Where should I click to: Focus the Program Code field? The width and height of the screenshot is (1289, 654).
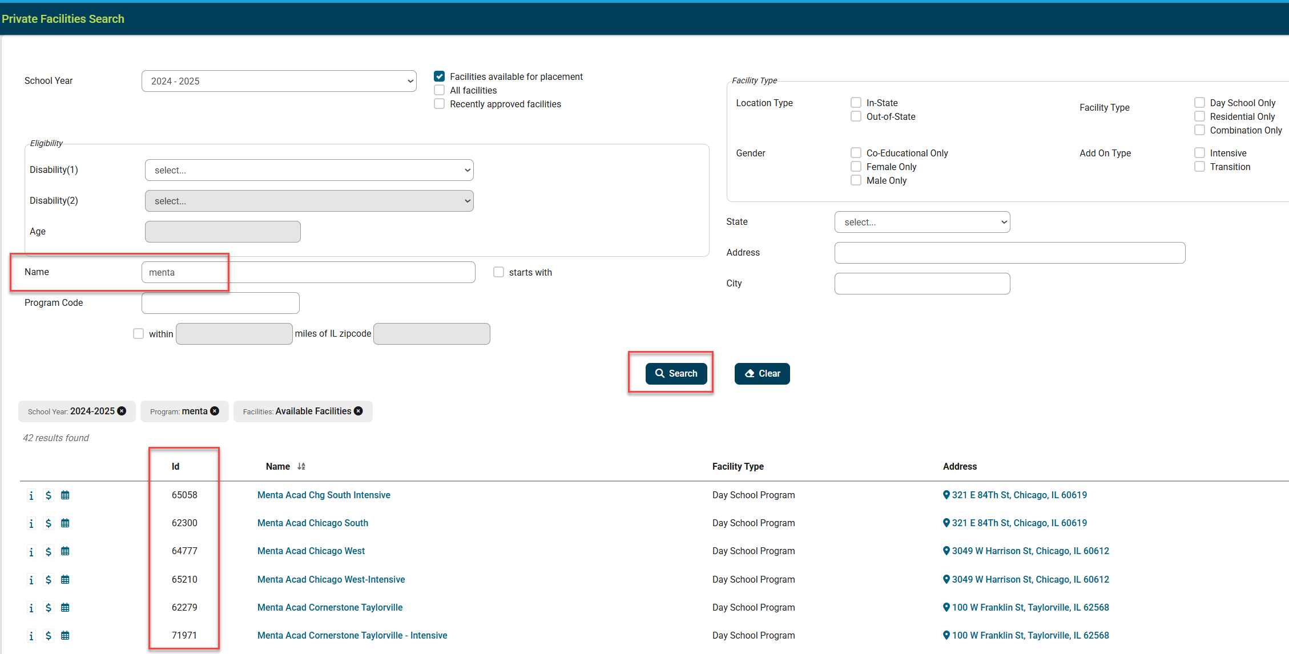tap(220, 303)
